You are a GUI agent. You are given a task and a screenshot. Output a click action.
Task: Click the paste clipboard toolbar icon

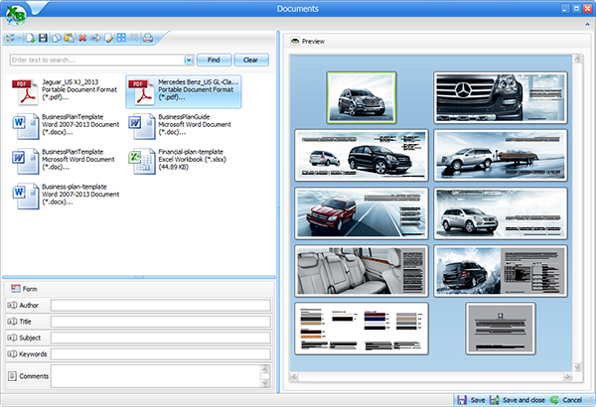point(70,39)
